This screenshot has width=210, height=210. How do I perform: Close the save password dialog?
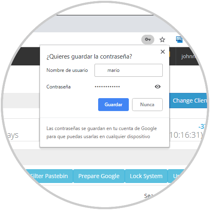[163, 52]
